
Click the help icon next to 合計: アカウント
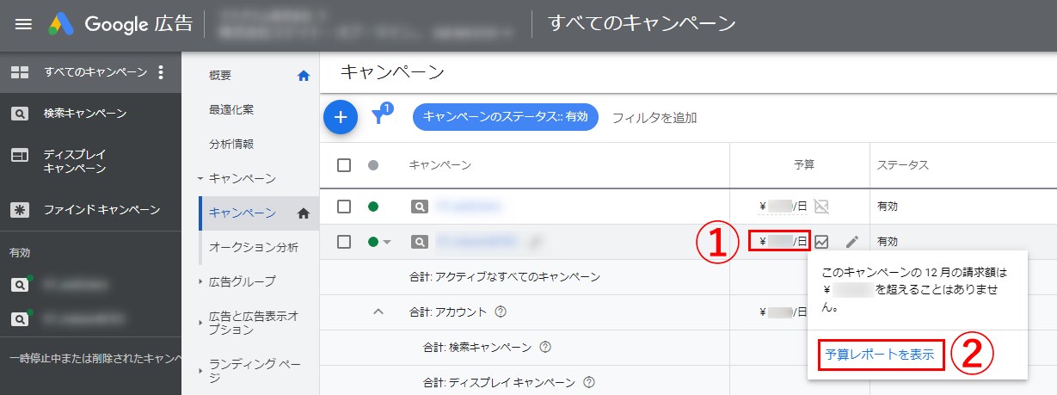501,312
